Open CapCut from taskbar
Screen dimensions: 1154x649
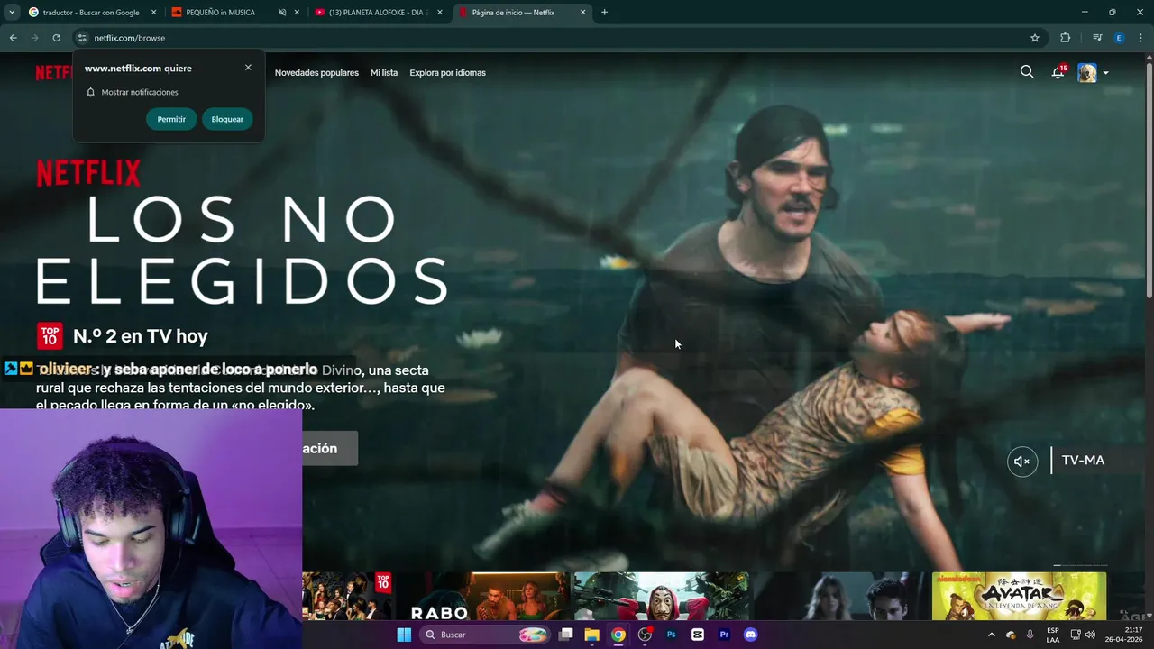[698, 635]
